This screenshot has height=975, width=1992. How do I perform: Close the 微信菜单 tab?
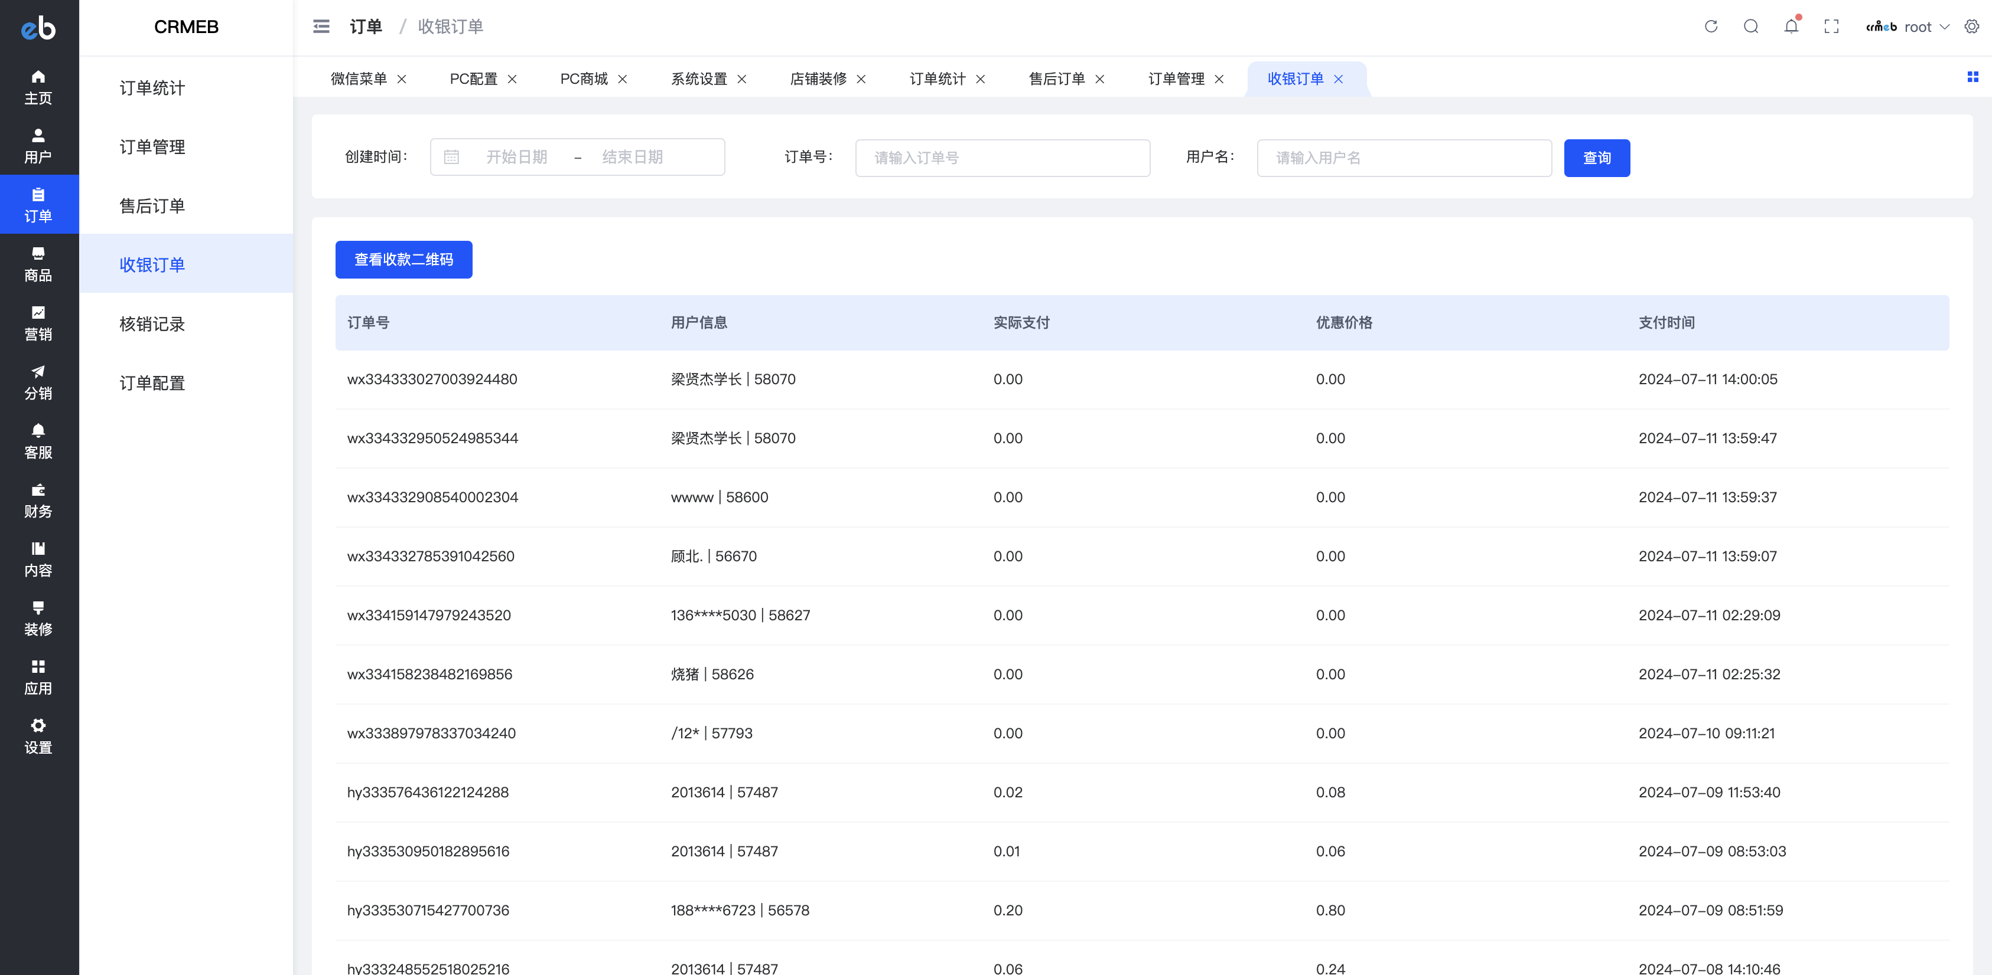pyautogui.click(x=402, y=80)
